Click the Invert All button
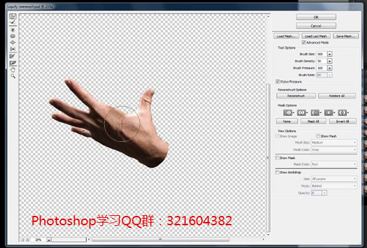The height and width of the screenshot is (248, 367). (x=343, y=122)
